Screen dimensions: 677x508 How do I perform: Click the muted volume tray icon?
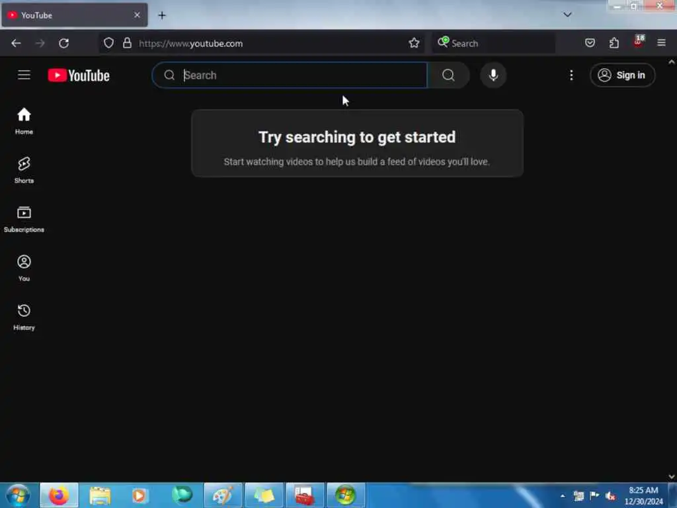(610, 496)
